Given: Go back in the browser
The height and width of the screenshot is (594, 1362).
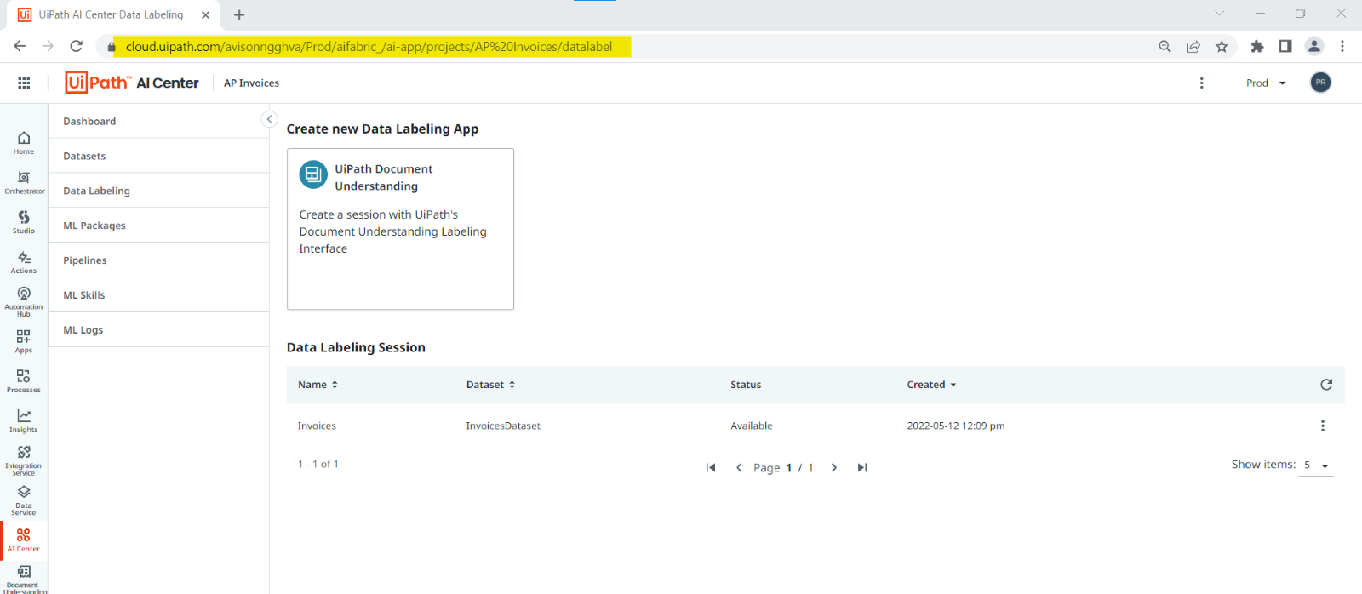Looking at the screenshot, I should [x=20, y=46].
